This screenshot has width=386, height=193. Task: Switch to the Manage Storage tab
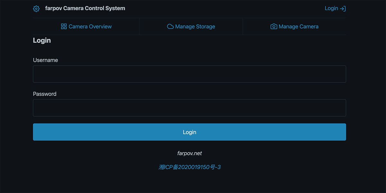[195, 27]
